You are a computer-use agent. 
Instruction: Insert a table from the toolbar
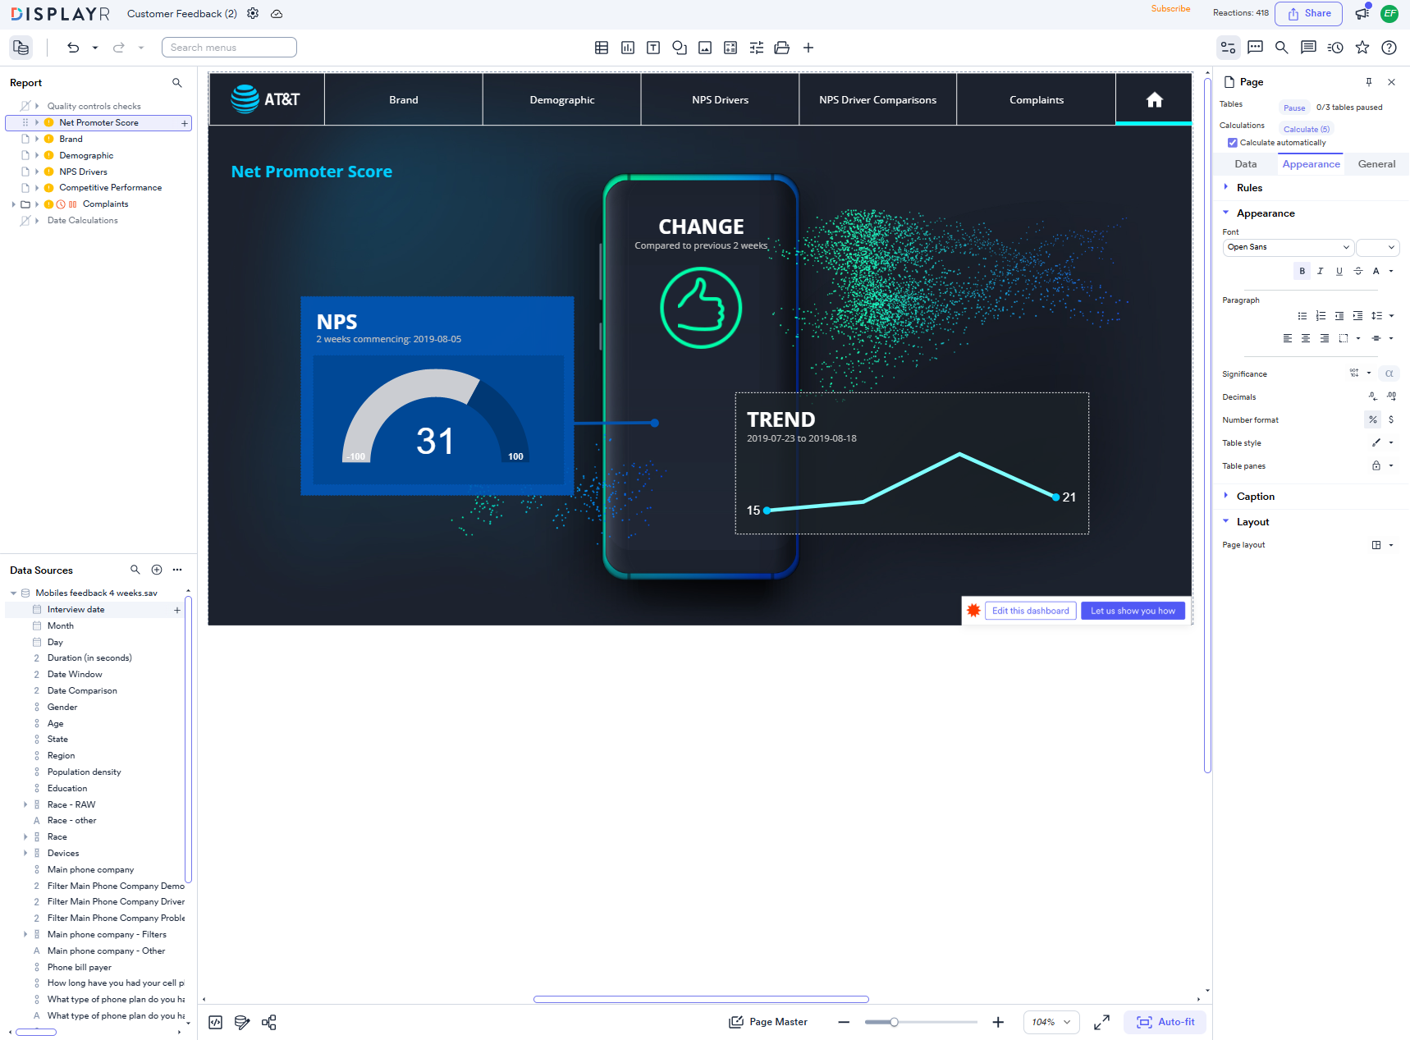602,48
